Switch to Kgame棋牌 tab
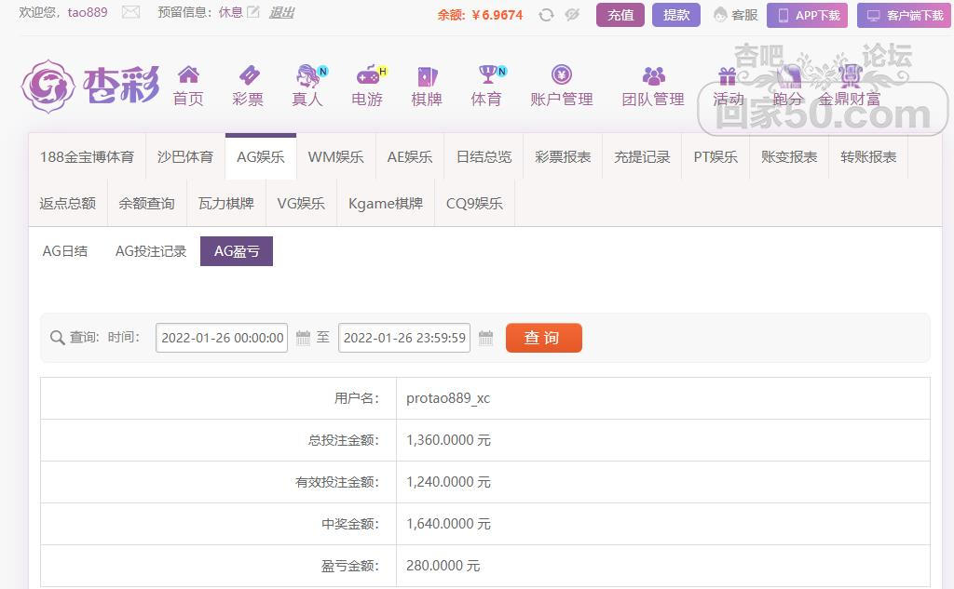The height and width of the screenshot is (589, 954). coord(386,203)
